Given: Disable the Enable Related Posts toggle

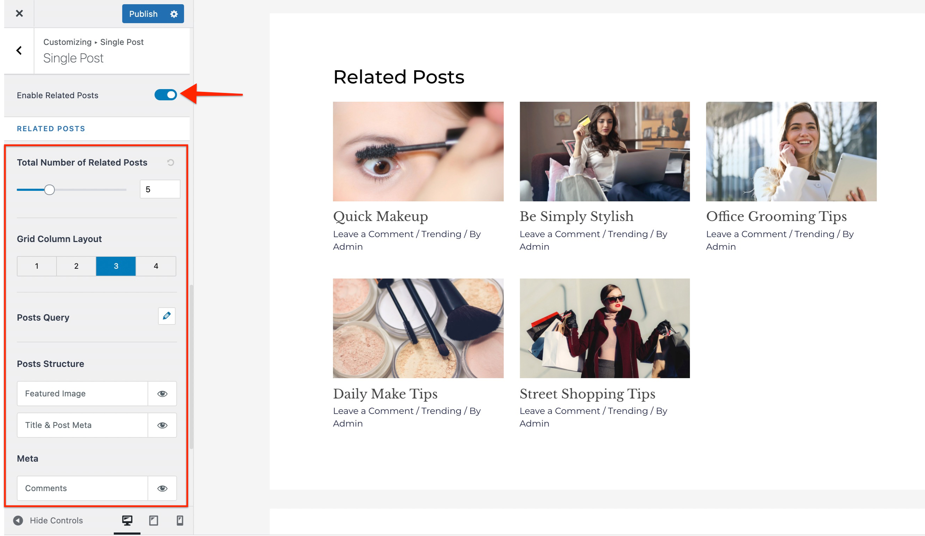Looking at the screenshot, I should click(165, 95).
